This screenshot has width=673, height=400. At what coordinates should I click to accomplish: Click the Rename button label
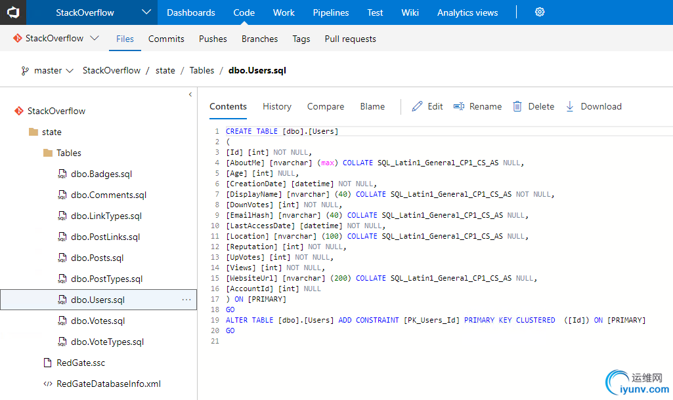pos(485,106)
